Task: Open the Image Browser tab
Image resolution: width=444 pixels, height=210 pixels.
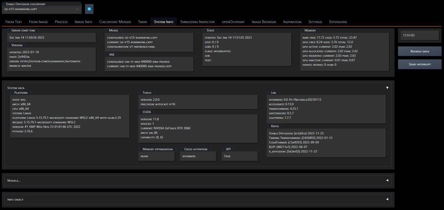Action: click(264, 21)
